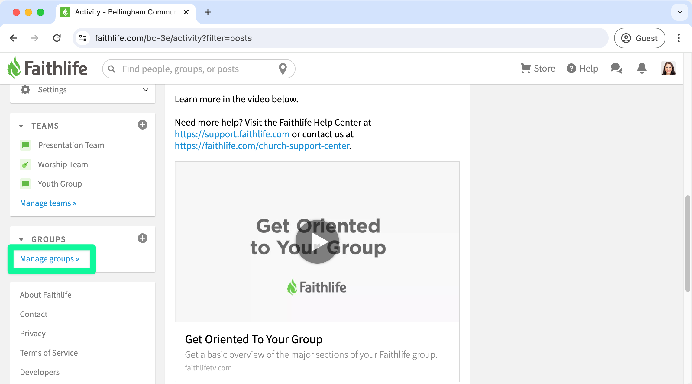This screenshot has height=384, width=692.
Task: Open the Help question mark icon
Action: (571, 69)
